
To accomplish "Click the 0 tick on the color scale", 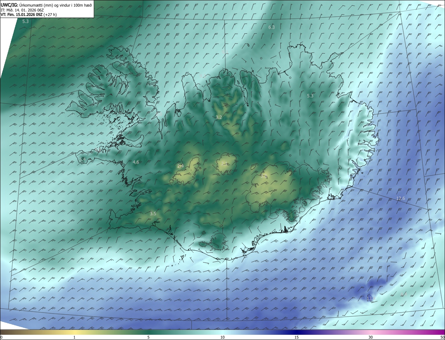I will [1, 337].
